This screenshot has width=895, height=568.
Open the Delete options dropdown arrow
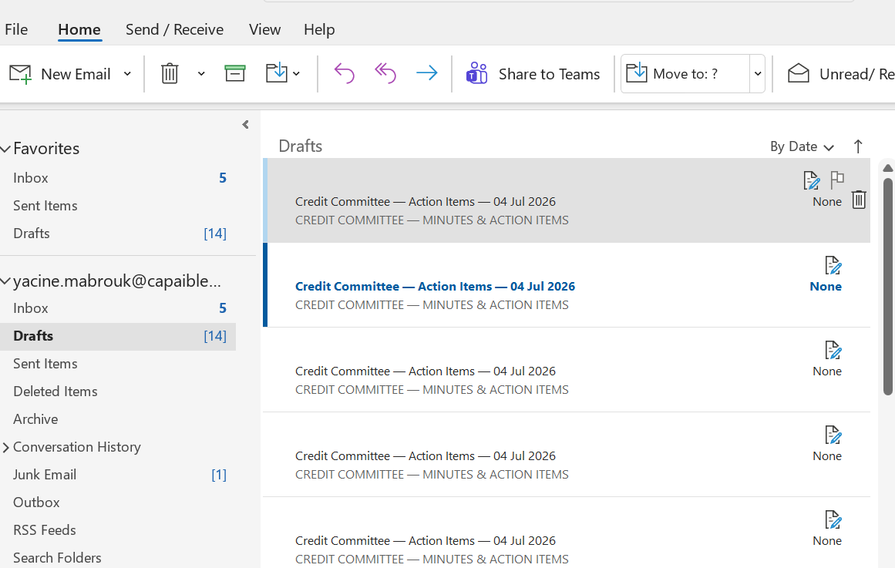click(x=201, y=74)
